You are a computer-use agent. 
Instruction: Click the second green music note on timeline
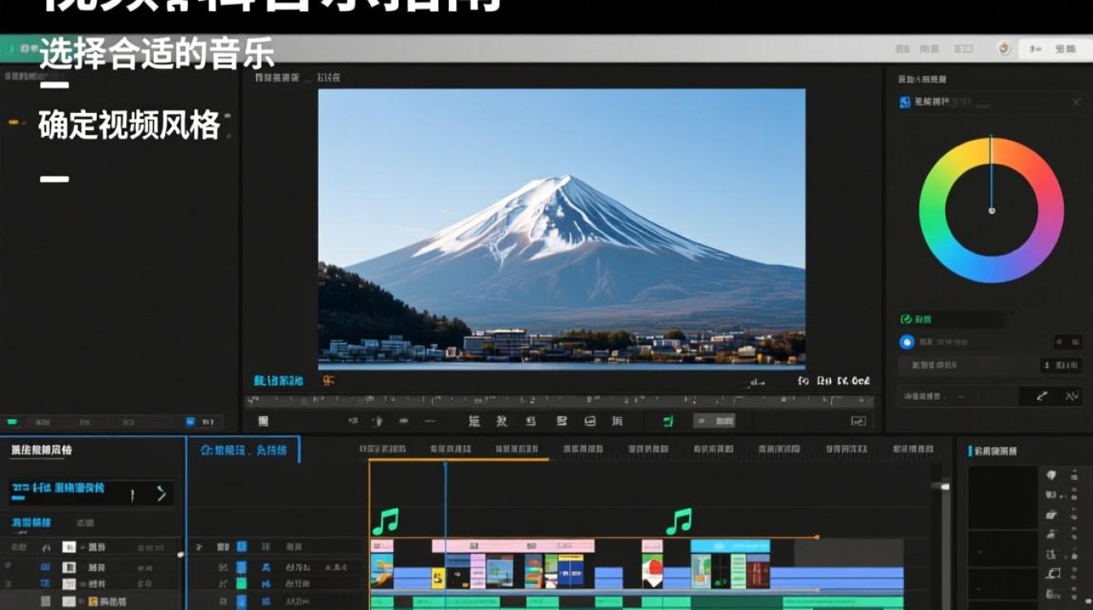(678, 521)
